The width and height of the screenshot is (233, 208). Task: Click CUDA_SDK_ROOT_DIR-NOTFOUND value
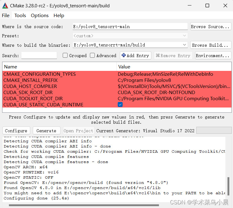tap(156, 92)
